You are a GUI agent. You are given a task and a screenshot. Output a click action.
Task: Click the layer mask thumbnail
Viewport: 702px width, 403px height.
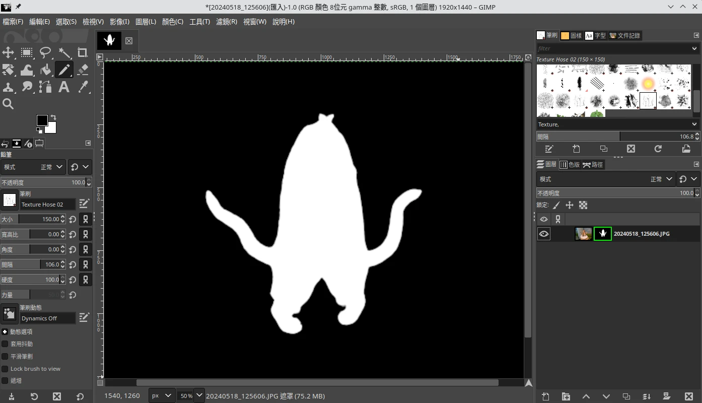click(x=602, y=234)
